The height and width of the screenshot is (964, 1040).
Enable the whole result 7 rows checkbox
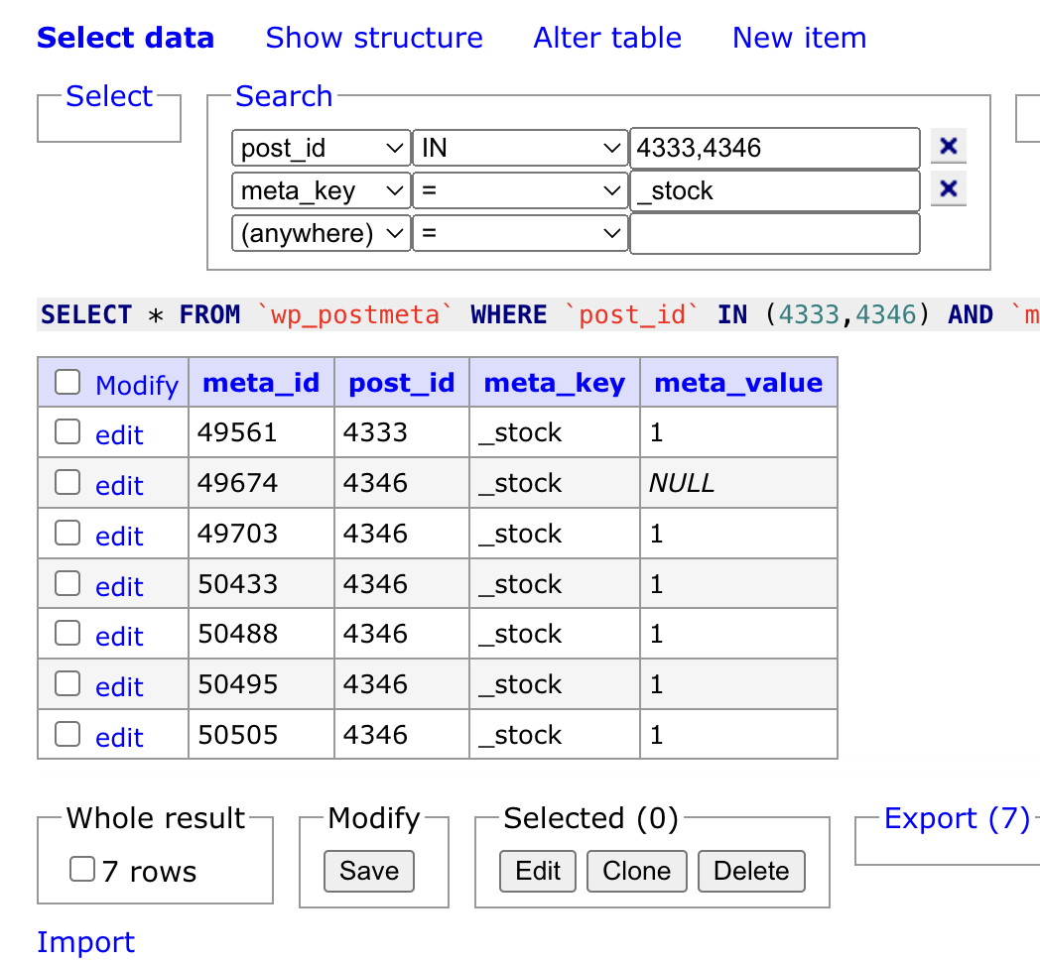[82, 871]
